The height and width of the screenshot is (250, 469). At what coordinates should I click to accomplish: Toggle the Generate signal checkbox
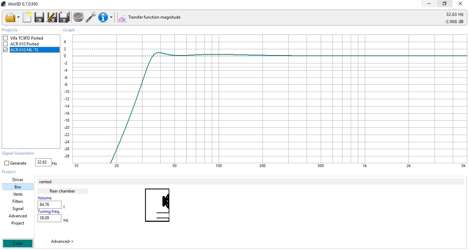[x=7, y=163]
